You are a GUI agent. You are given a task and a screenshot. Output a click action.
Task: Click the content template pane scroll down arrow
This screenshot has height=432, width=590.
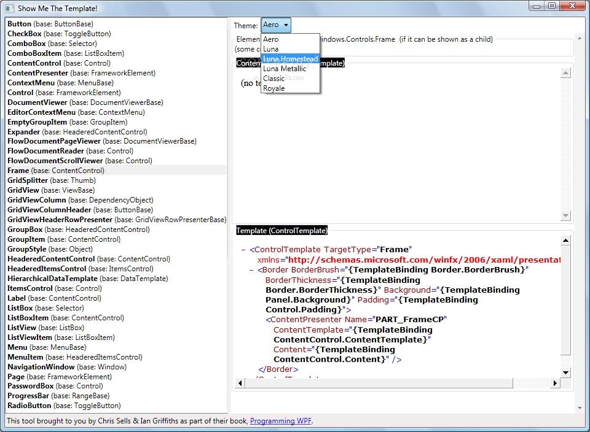click(565, 215)
